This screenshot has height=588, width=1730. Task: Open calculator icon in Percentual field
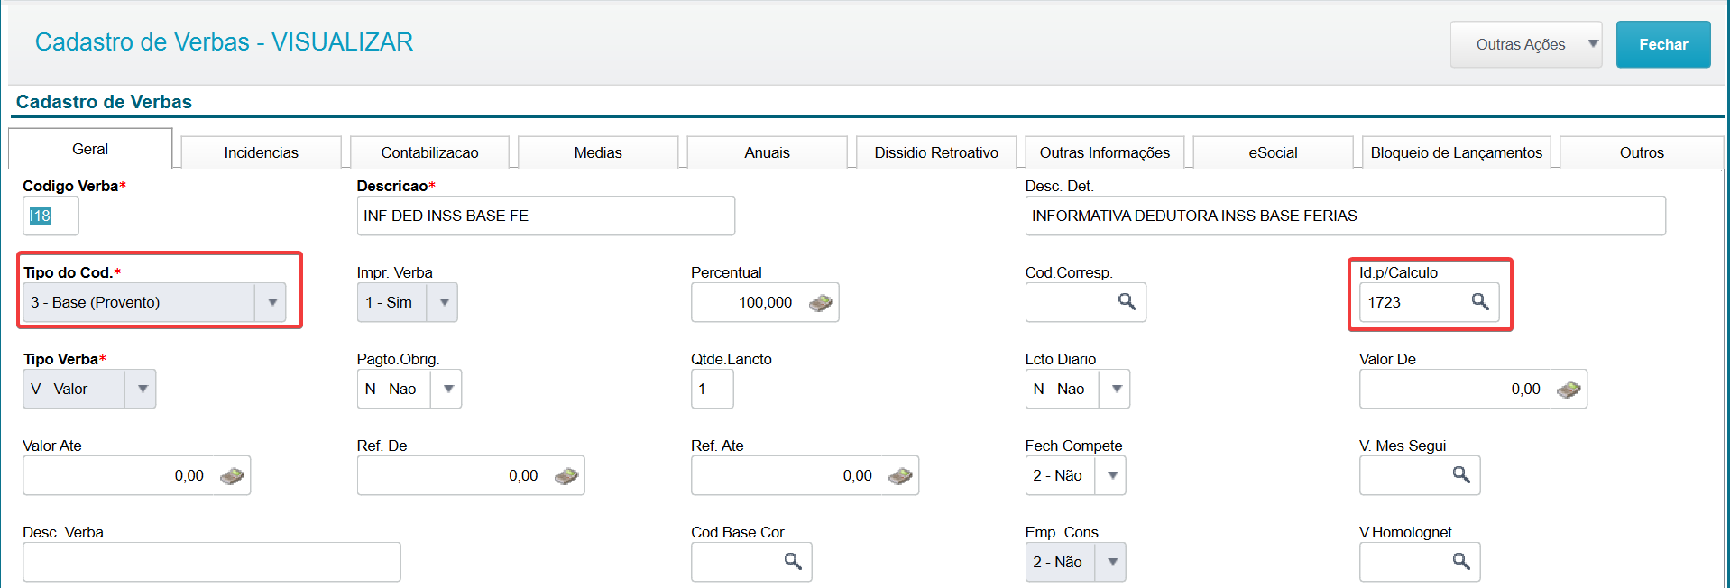click(820, 303)
